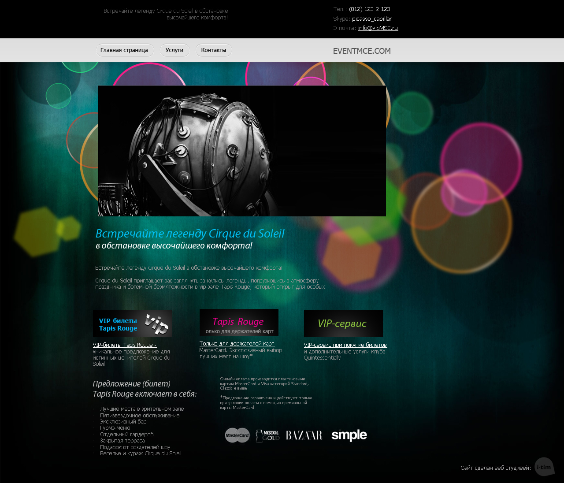Click the Nescafé Gold logo
Screen dimensions: 564x483
tap(267, 436)
